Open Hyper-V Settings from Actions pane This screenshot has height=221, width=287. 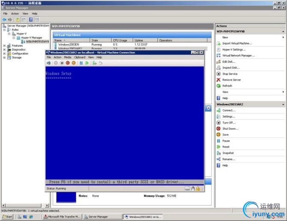(x=234, y=49)
